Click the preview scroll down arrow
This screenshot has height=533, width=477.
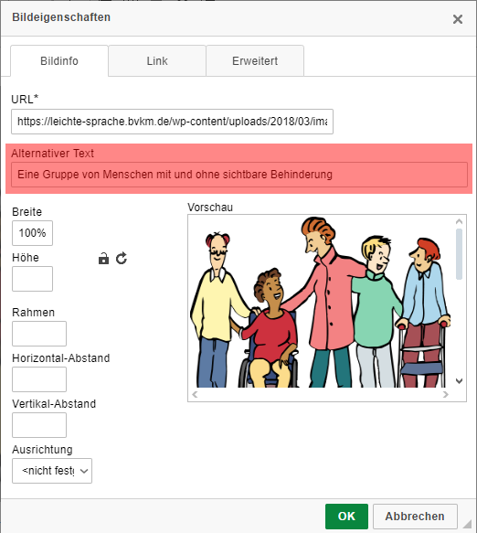pyautogui.click(x=459, y=380)
